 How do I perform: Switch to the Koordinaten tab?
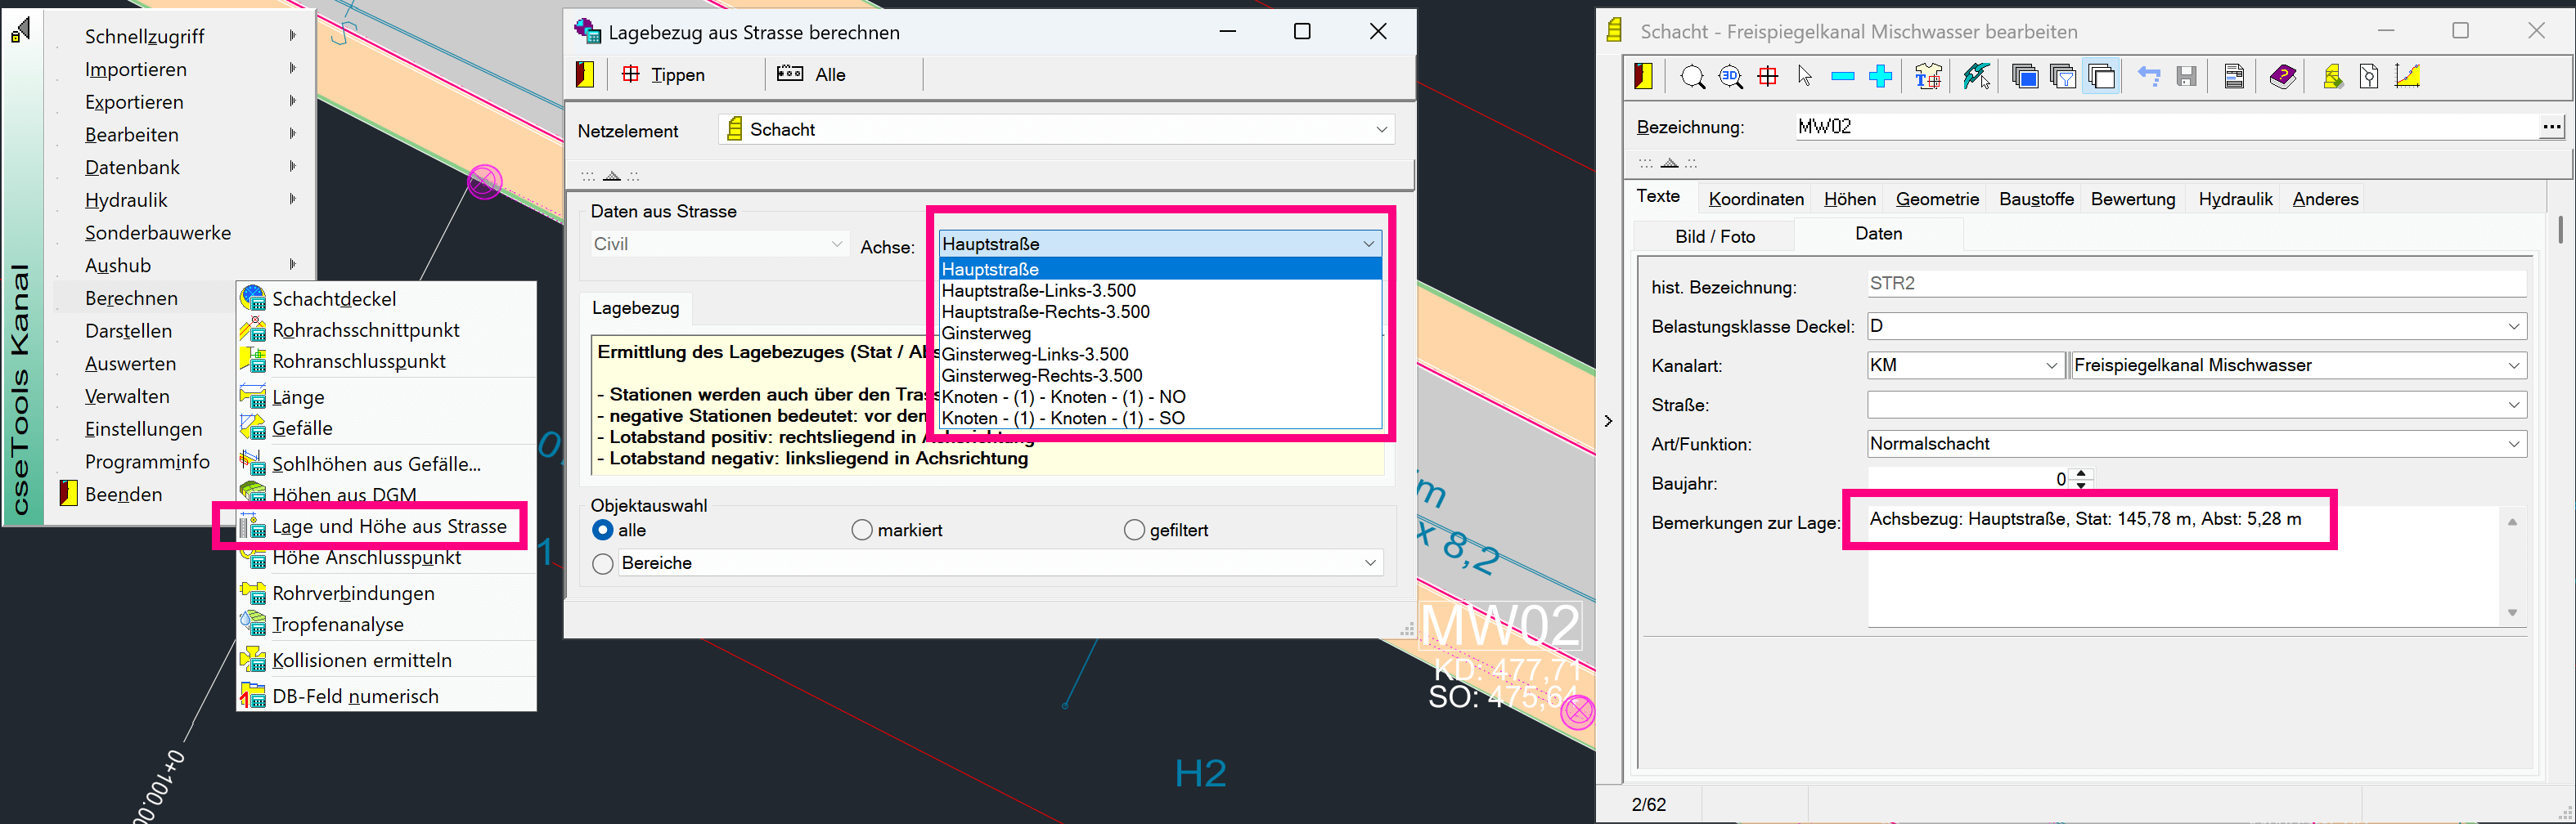(x=1756, y=199)
